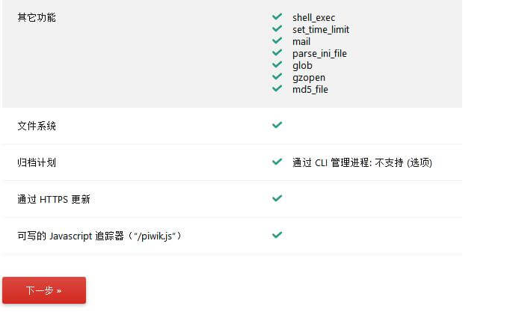Click the 通过 HTTPS 更新 label
The image size is (513, 315).
[54, 199]
